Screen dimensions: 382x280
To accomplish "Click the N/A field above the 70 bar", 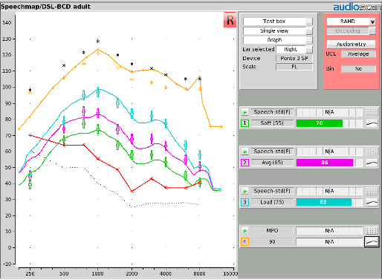I will point(329,112).
